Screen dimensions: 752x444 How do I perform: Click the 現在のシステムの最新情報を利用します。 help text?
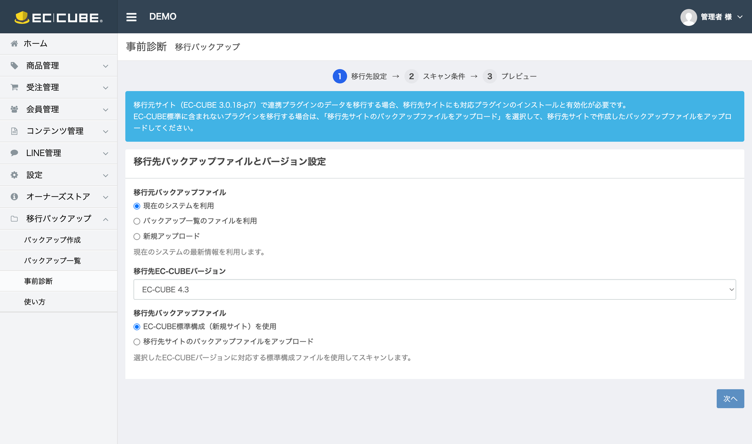200,252
